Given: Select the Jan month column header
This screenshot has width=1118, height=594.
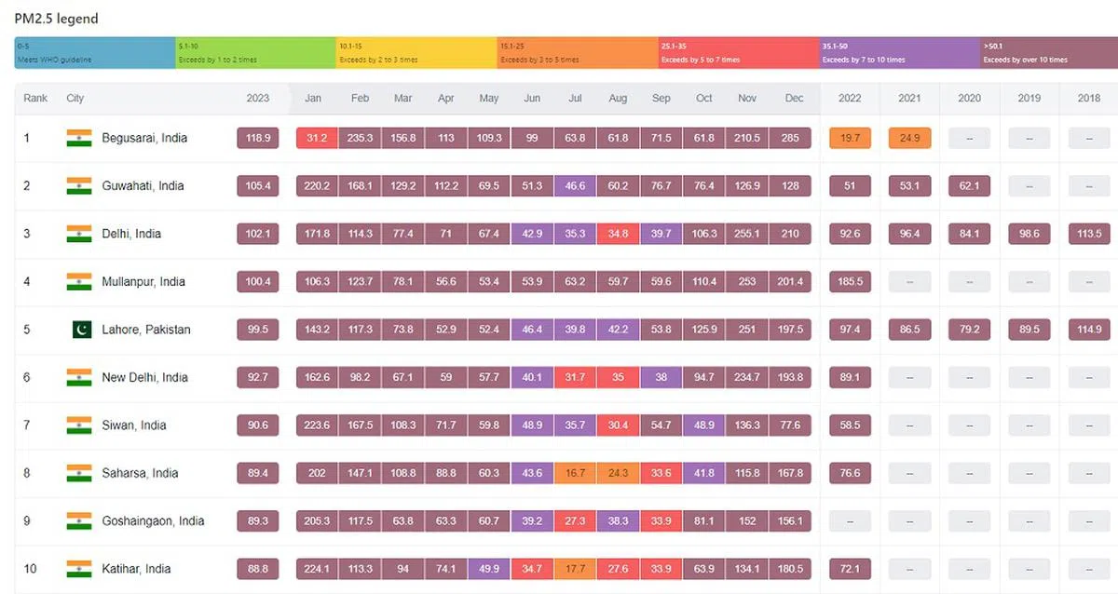Looking at the screenshot, I should 313,99.
